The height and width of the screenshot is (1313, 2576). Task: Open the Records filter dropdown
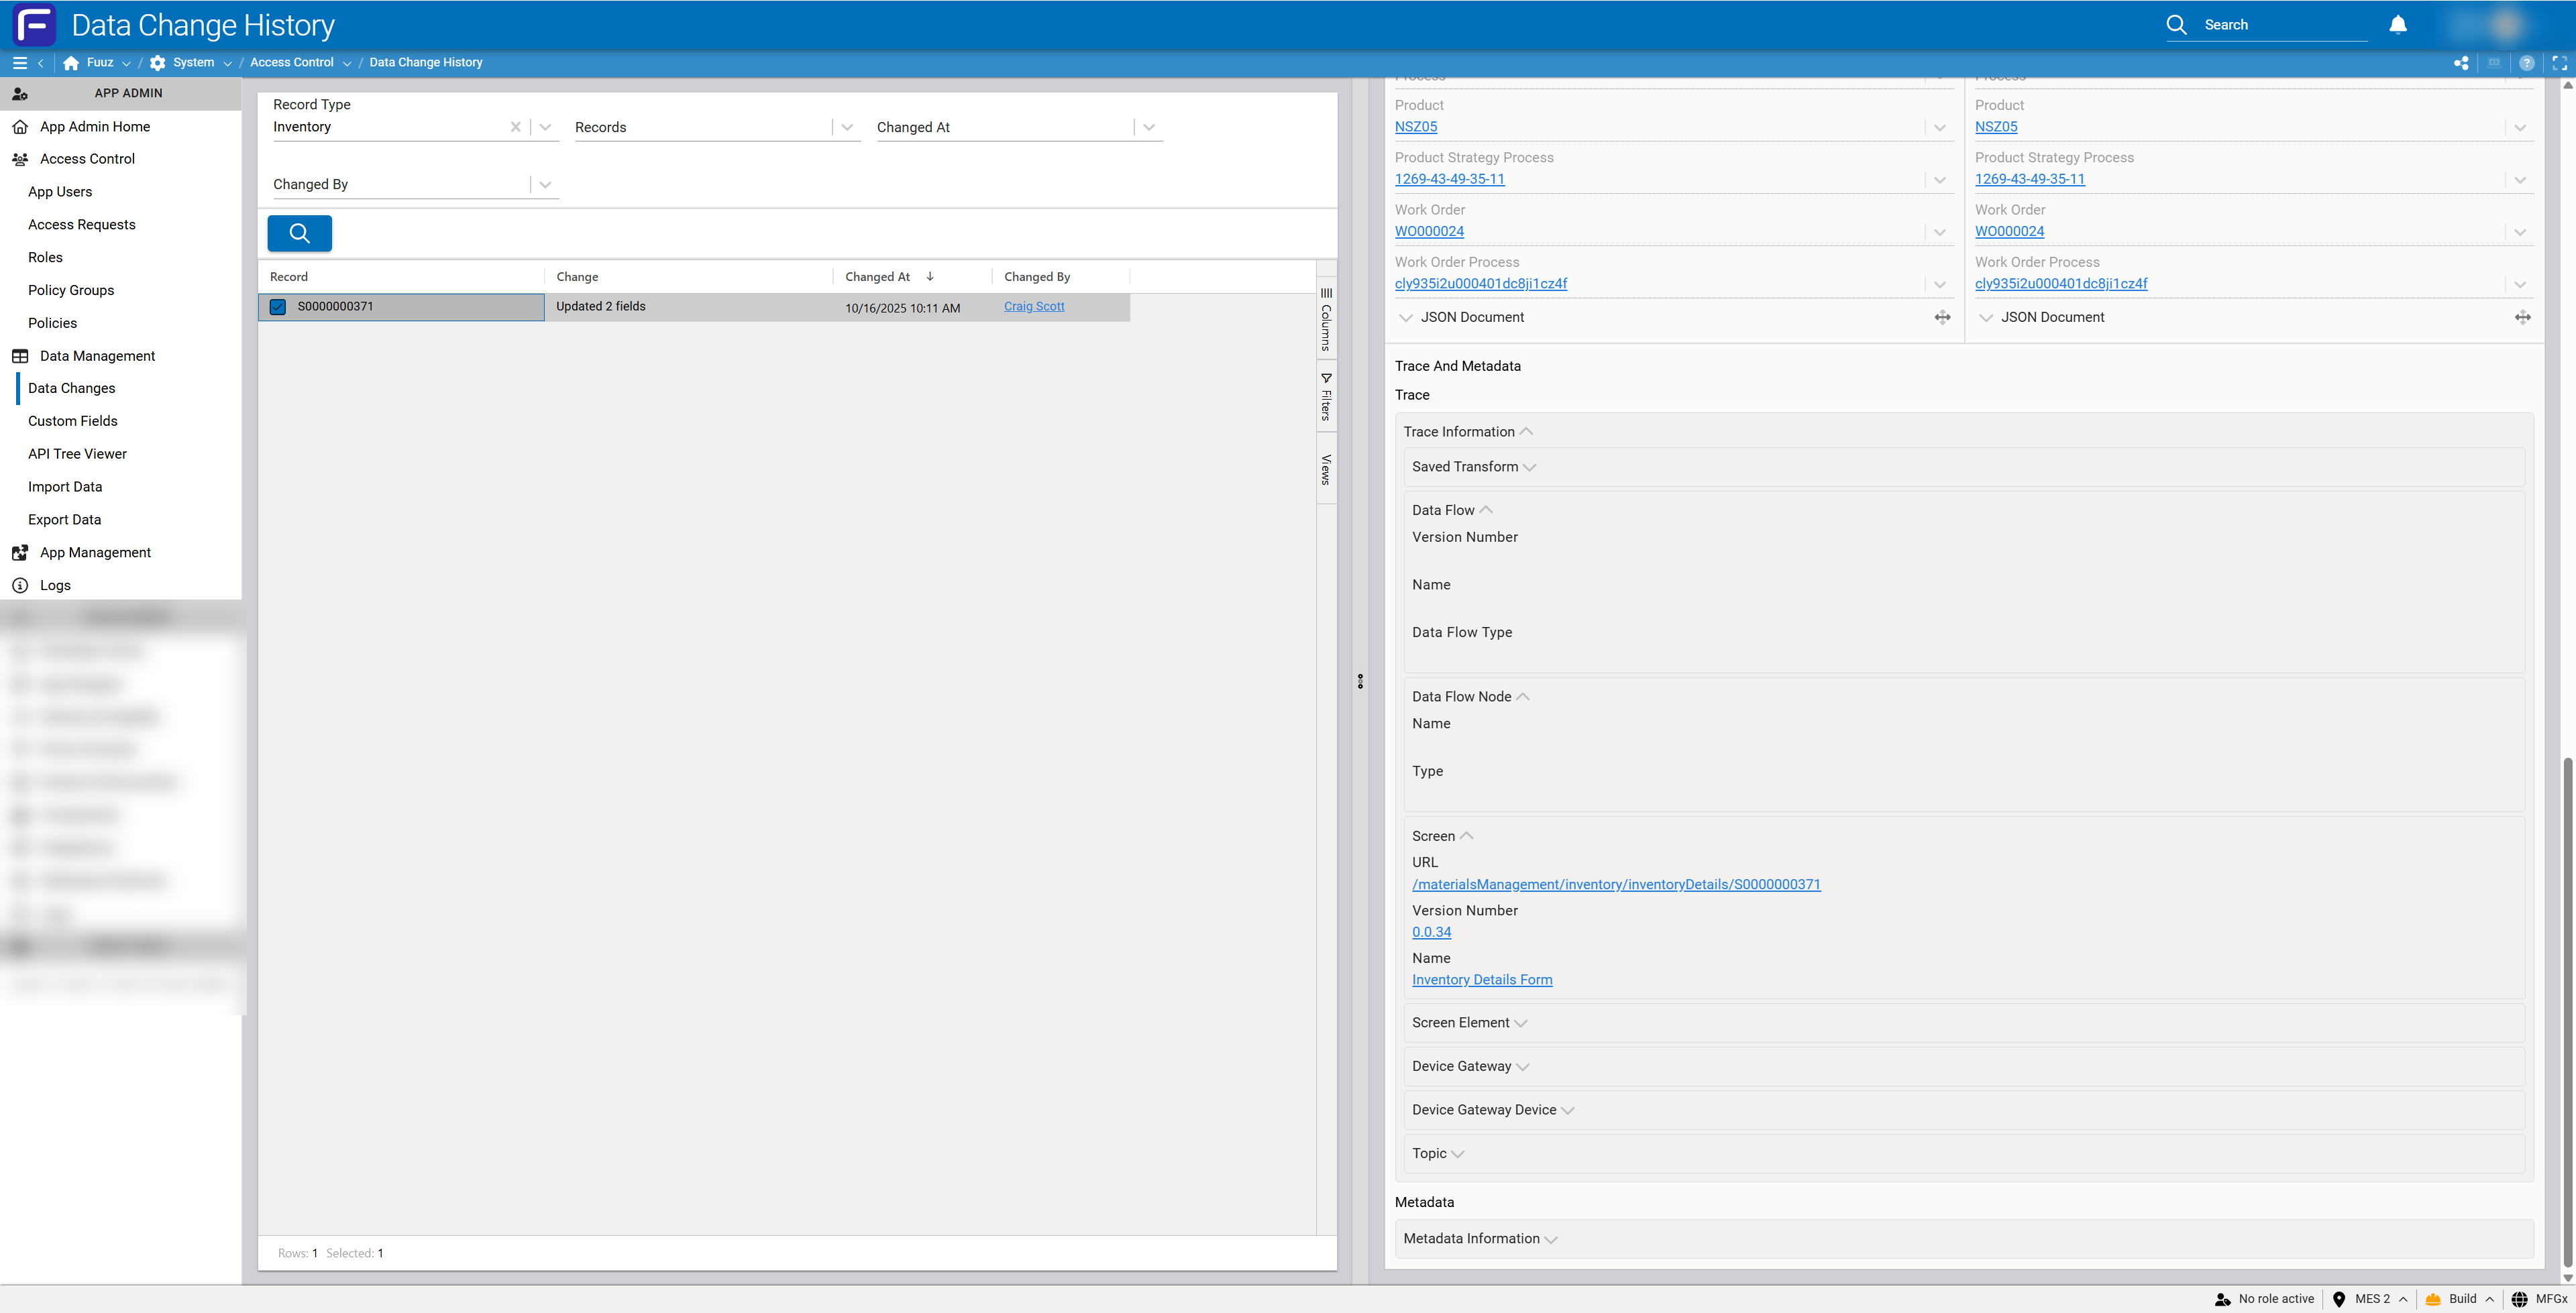[x=847, y=127]
